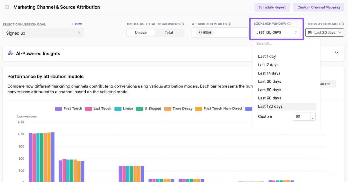Open the Last 30 days conversion period dropdown
The image size is (348, 182).
click(325, 33)
